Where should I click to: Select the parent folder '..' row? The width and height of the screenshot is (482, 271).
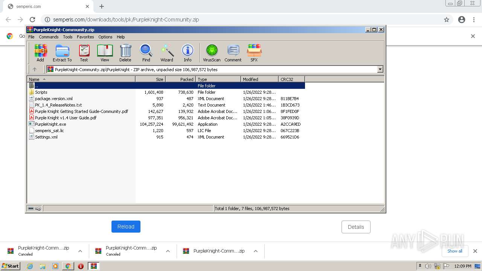[x=166, y=86]
